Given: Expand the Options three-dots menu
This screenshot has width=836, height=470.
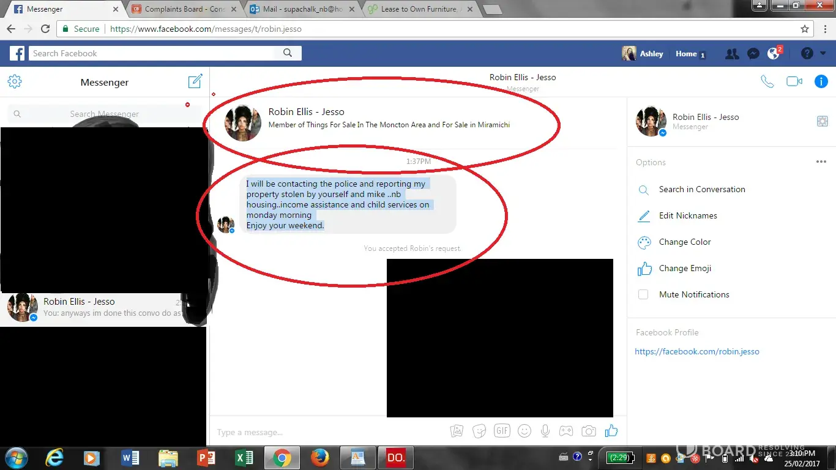Looking at the screenshot, I should [821, 162].
